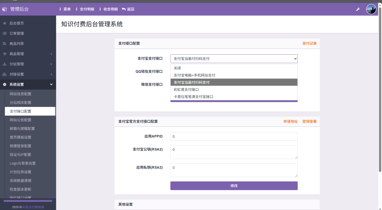The width and height of the screenshot is (382, 210).
Task: Click the dots icon next to 菜单
Action: 60,9
